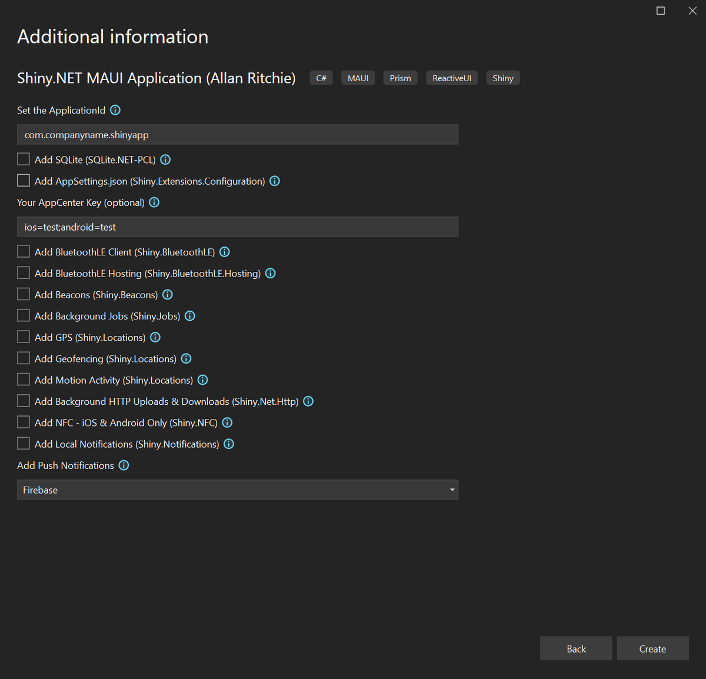This screenshot has height=679, width=706.
Task: Click the Shiny tag
Action: pos(503,78)
